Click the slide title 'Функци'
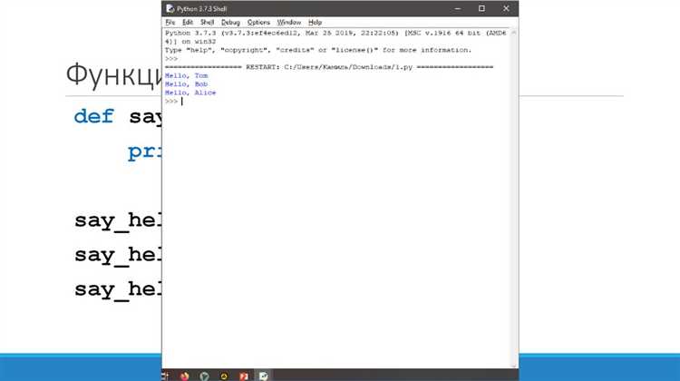 [x=114, y=75]
